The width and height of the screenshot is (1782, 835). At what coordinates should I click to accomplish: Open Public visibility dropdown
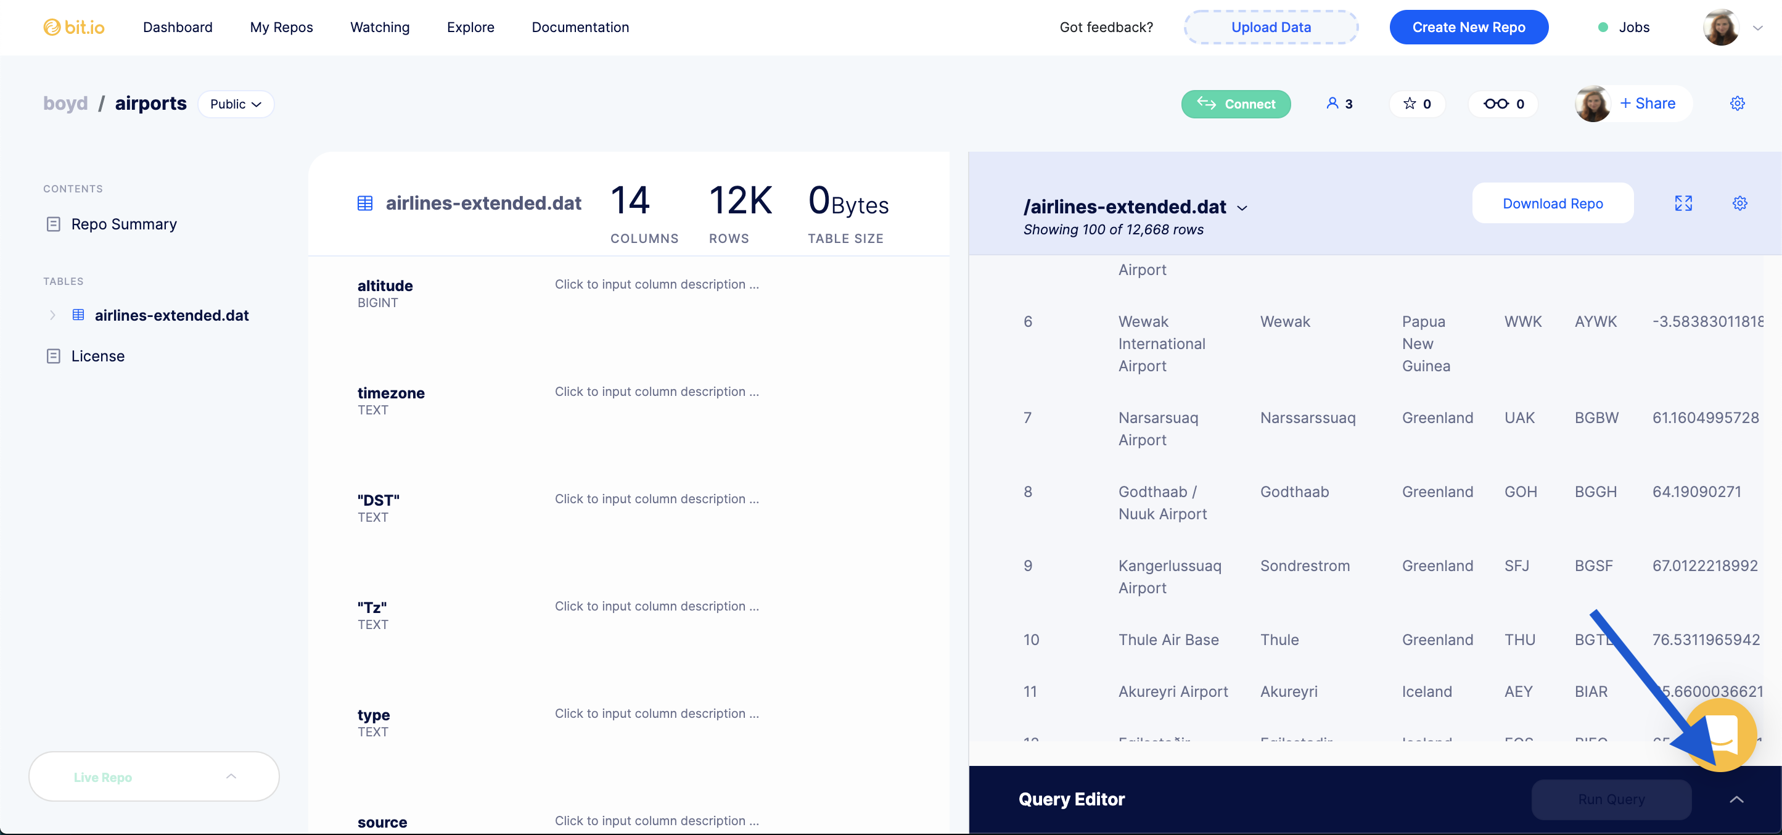(236, 104)
